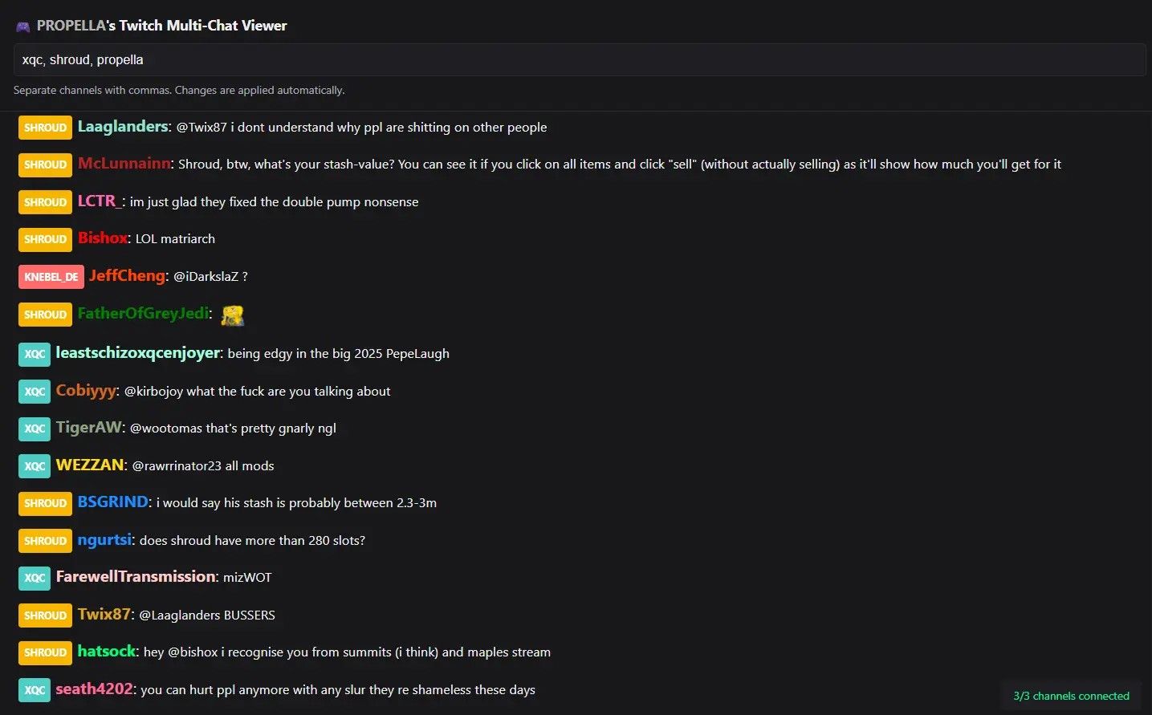Click the KNEBEL_DE channel badge

(51, 277)
